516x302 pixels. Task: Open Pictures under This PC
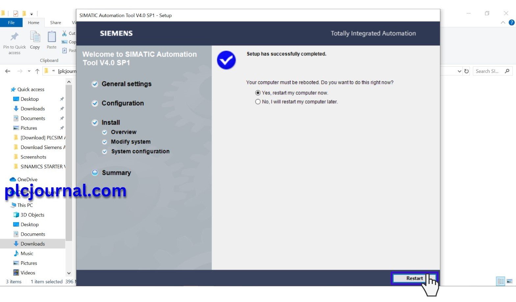(25, 263)
